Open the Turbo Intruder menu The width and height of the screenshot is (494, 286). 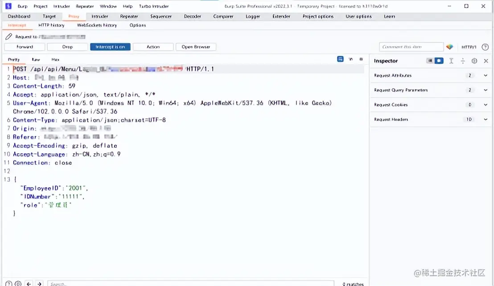154,6
